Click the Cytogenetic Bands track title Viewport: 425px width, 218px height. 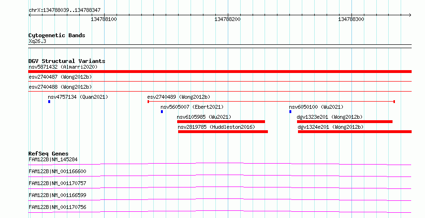(x=57, y=35)
